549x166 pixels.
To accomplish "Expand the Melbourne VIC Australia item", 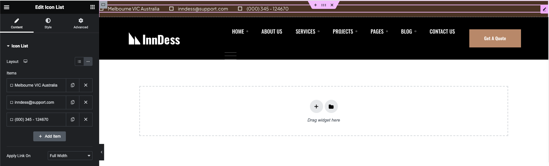I will coord(36,85).
